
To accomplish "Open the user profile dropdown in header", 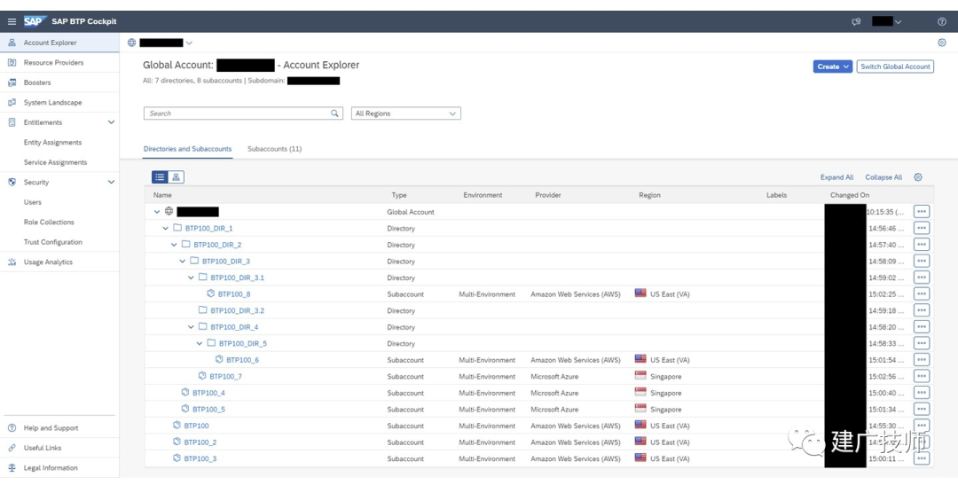I will [898, 21].
